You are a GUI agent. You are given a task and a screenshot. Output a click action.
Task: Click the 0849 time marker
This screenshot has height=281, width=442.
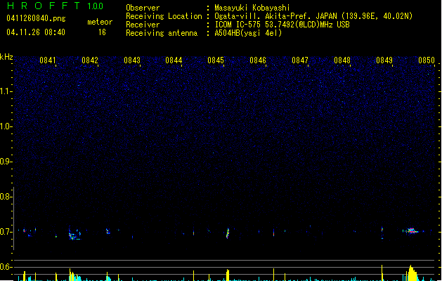tap(384, 60)
